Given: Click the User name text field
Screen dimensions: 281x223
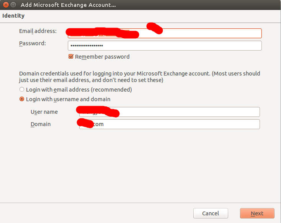Looking at the screenshot, I should point(169,112).
